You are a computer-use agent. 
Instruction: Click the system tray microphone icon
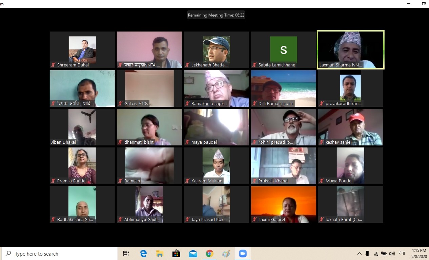[367, 254]
